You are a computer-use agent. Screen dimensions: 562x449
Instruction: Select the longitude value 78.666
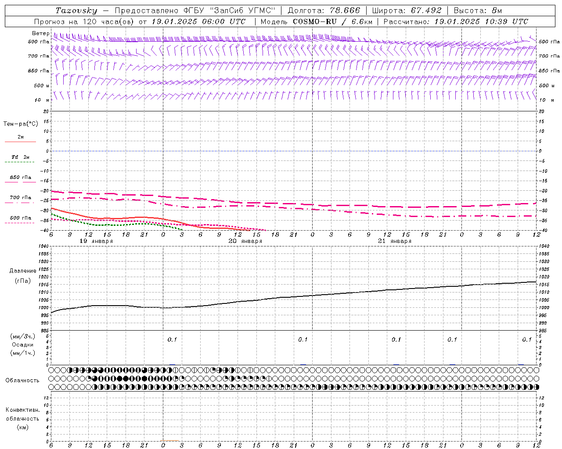[x=345, y=11]
